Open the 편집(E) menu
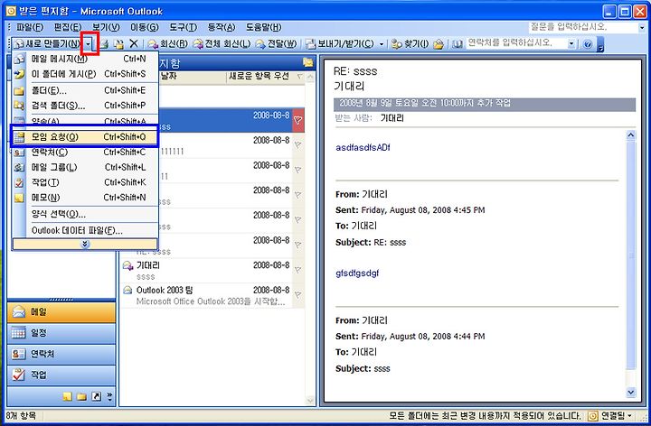 (x=68, y=27)
